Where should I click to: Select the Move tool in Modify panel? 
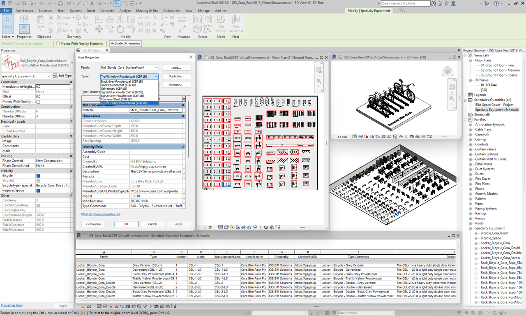pos(99,29)
